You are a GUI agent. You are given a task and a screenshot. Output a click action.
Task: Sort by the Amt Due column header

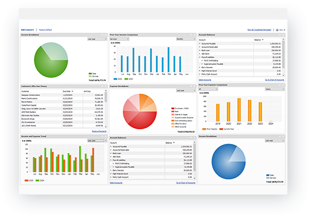point(87,92)
